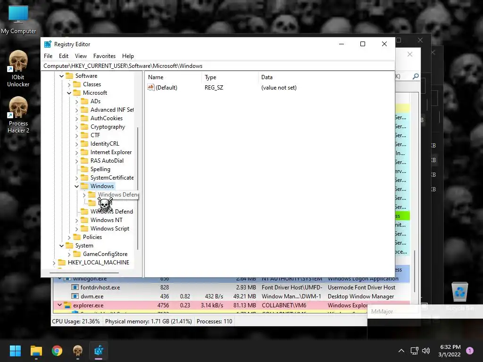
Task: Open My Computer desktop icon
Action: [x=18, y=19]
